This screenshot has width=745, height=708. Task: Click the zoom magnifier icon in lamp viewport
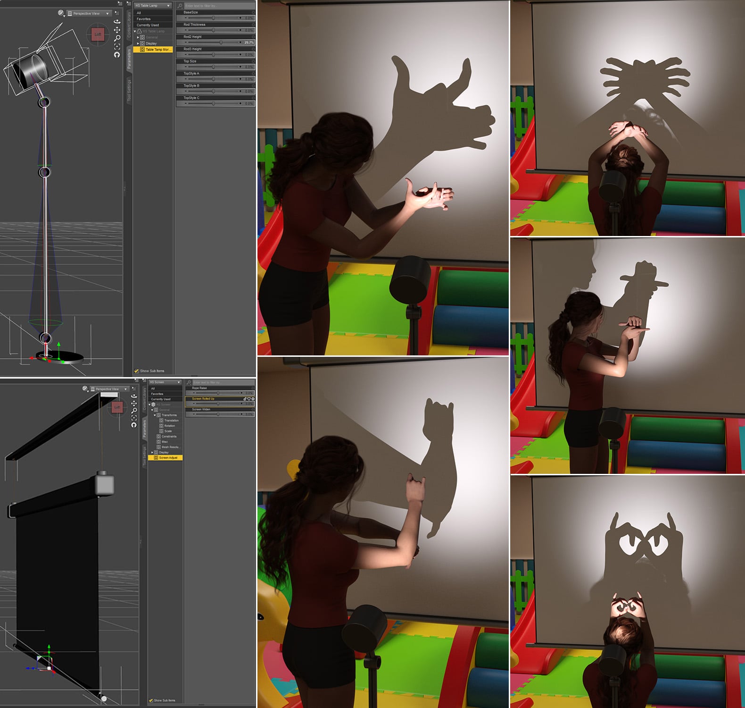click(117, 38)
